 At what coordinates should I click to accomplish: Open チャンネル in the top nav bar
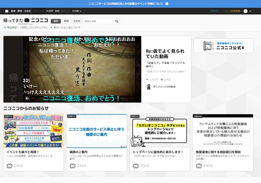click(x=39, y=11)
